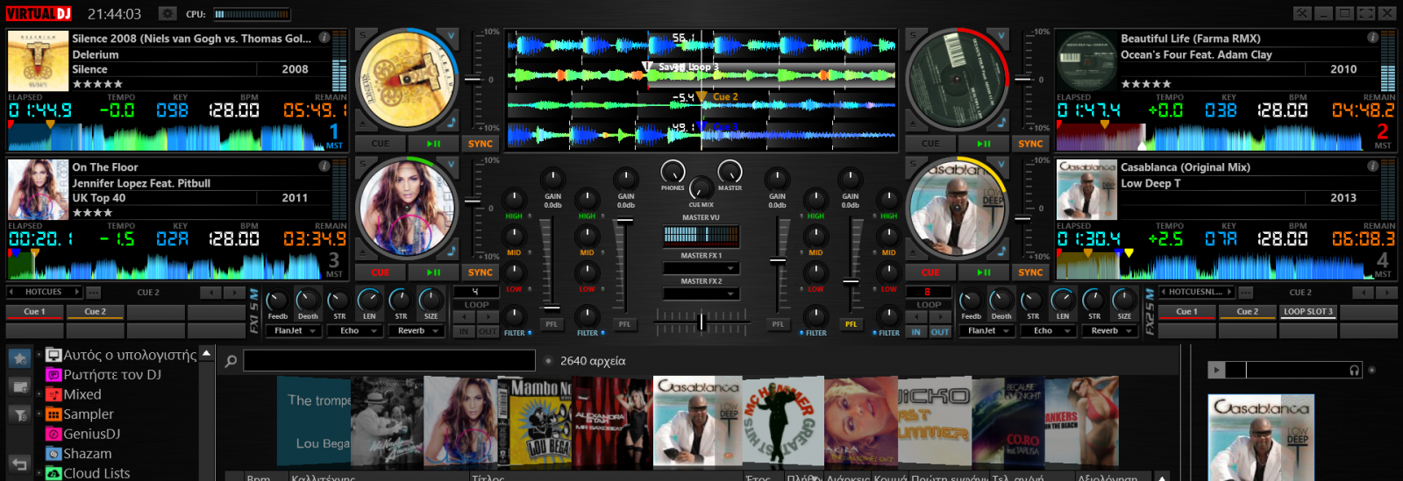Play or pause deck 1
The image size is (1403, 481).
pos(434,144)
